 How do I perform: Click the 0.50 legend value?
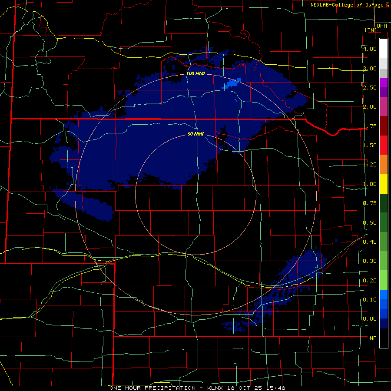coord(370,223)
